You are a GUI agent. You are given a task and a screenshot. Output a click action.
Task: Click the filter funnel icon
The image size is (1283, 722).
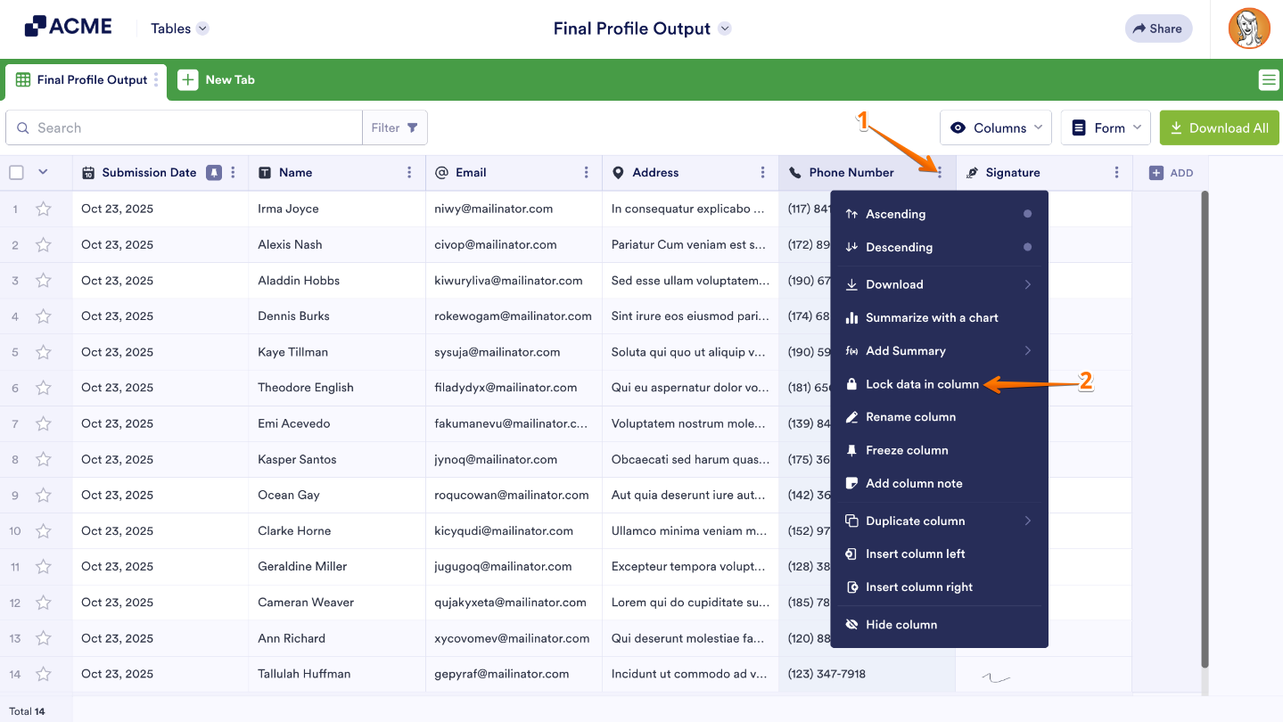coord(412,128)
